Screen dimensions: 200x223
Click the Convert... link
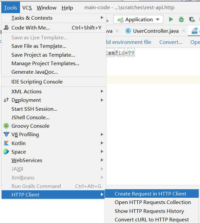(x=171, y=42)
